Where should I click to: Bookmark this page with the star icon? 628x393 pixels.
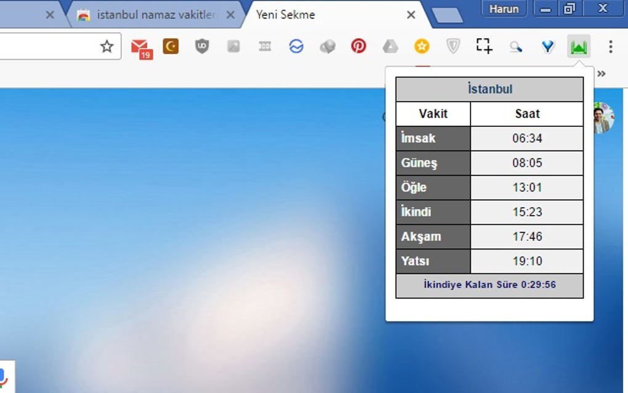click(x=108, y=46)
